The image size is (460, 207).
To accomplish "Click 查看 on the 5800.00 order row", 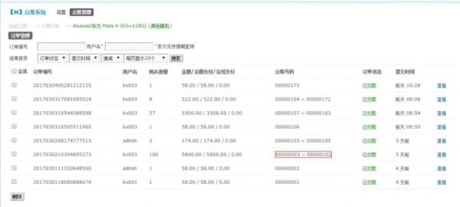I will (x=442, y=155).
